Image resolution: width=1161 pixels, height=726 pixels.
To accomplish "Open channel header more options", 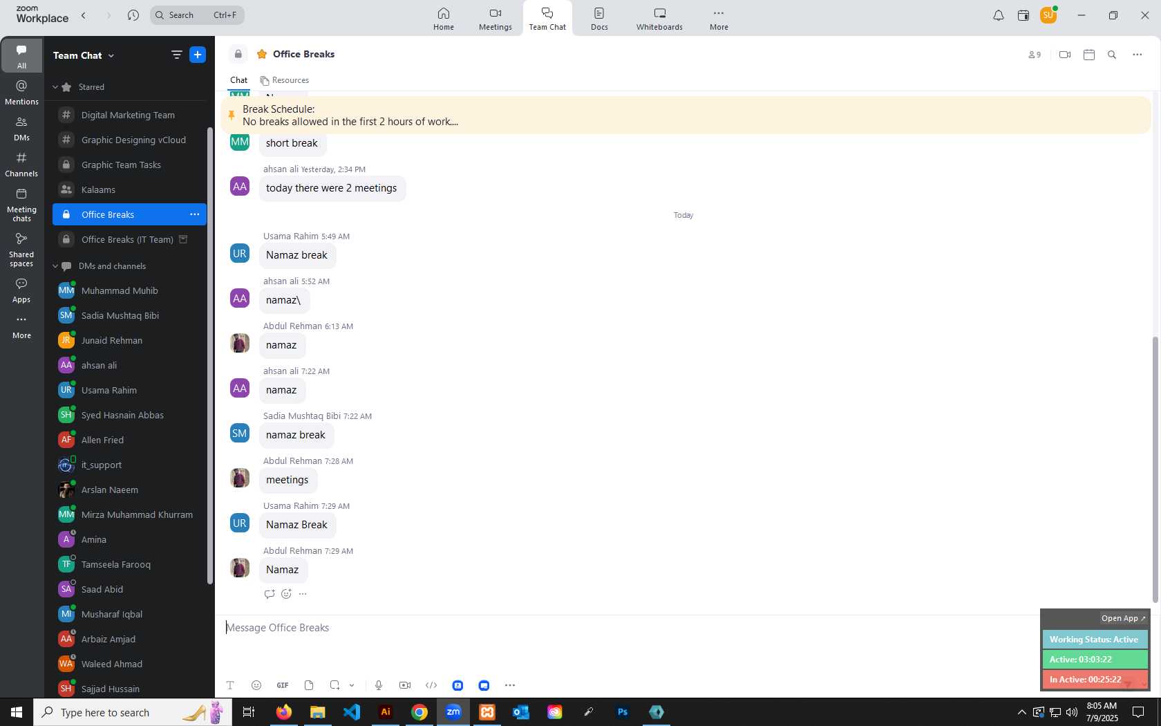I will [1138, 55].
